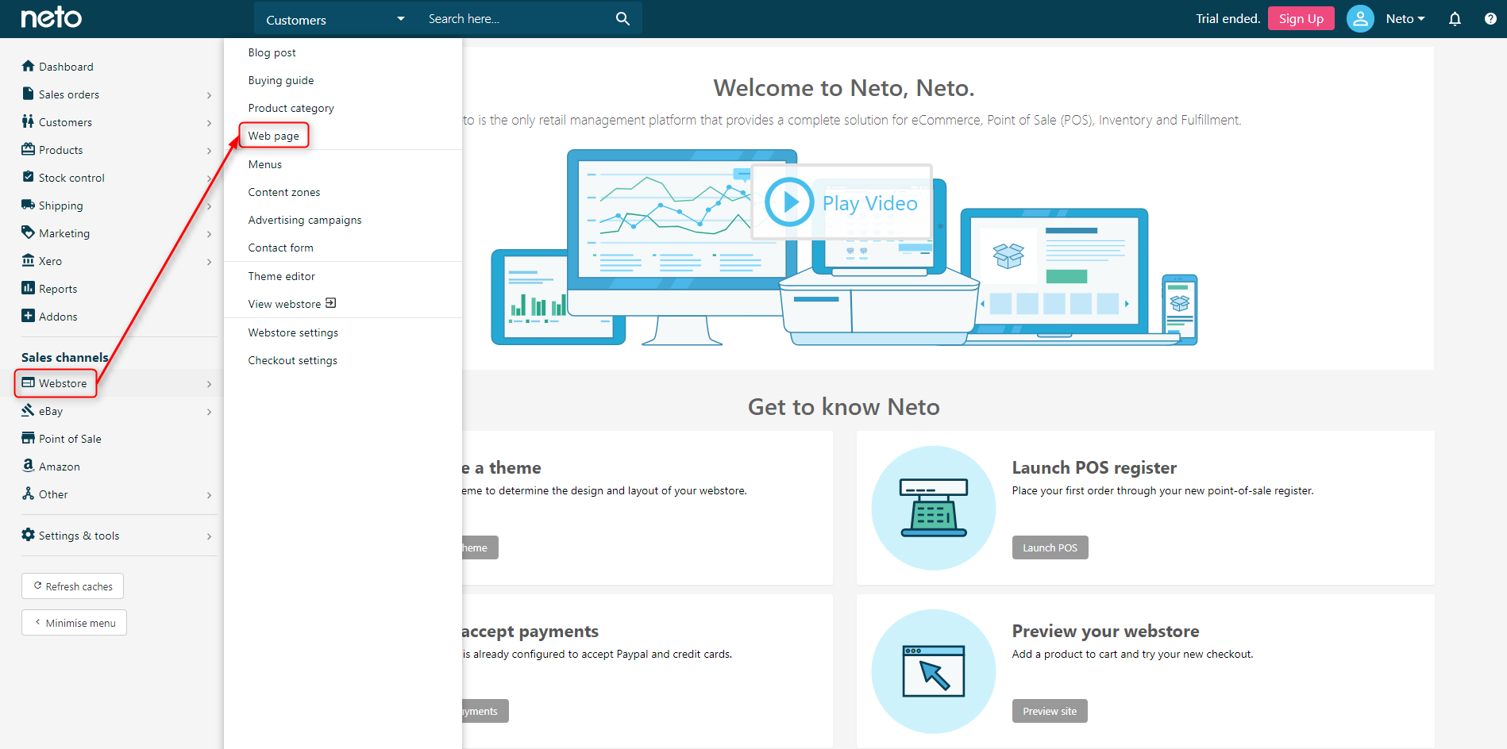
Task: Click the Stock control label
Action: (x=71, y=178)
